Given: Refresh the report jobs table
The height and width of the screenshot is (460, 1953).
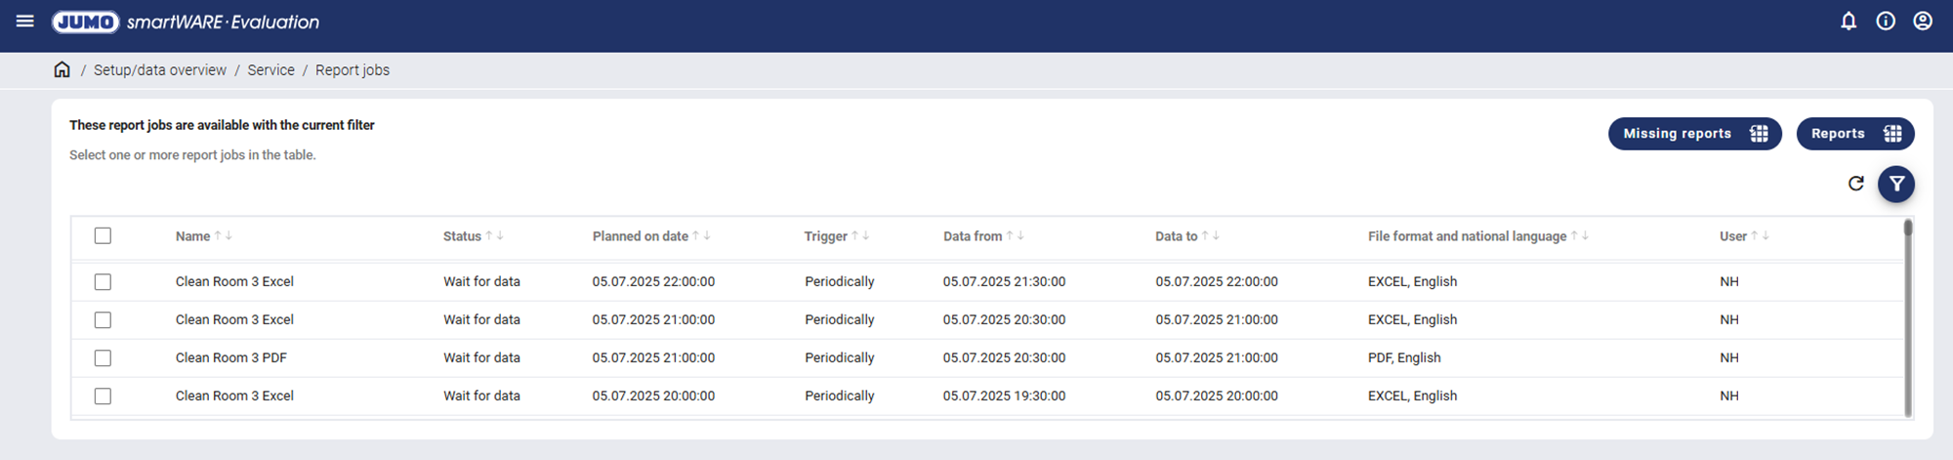Looking at the screenshot, I should [x=1856, y=184].
